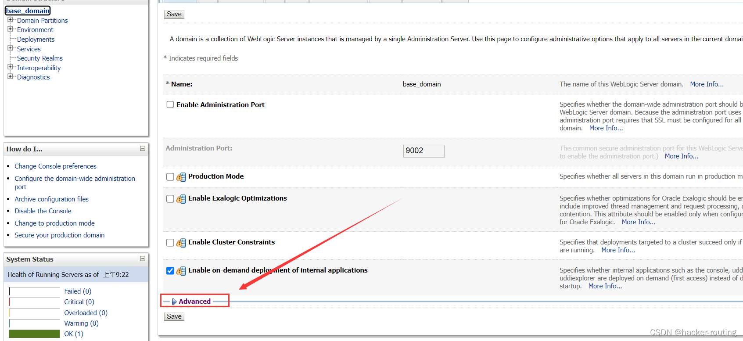The width and height of the screenshot is (743, 341).
Task: Collapse the System Status panel
Action: point(143,259)
